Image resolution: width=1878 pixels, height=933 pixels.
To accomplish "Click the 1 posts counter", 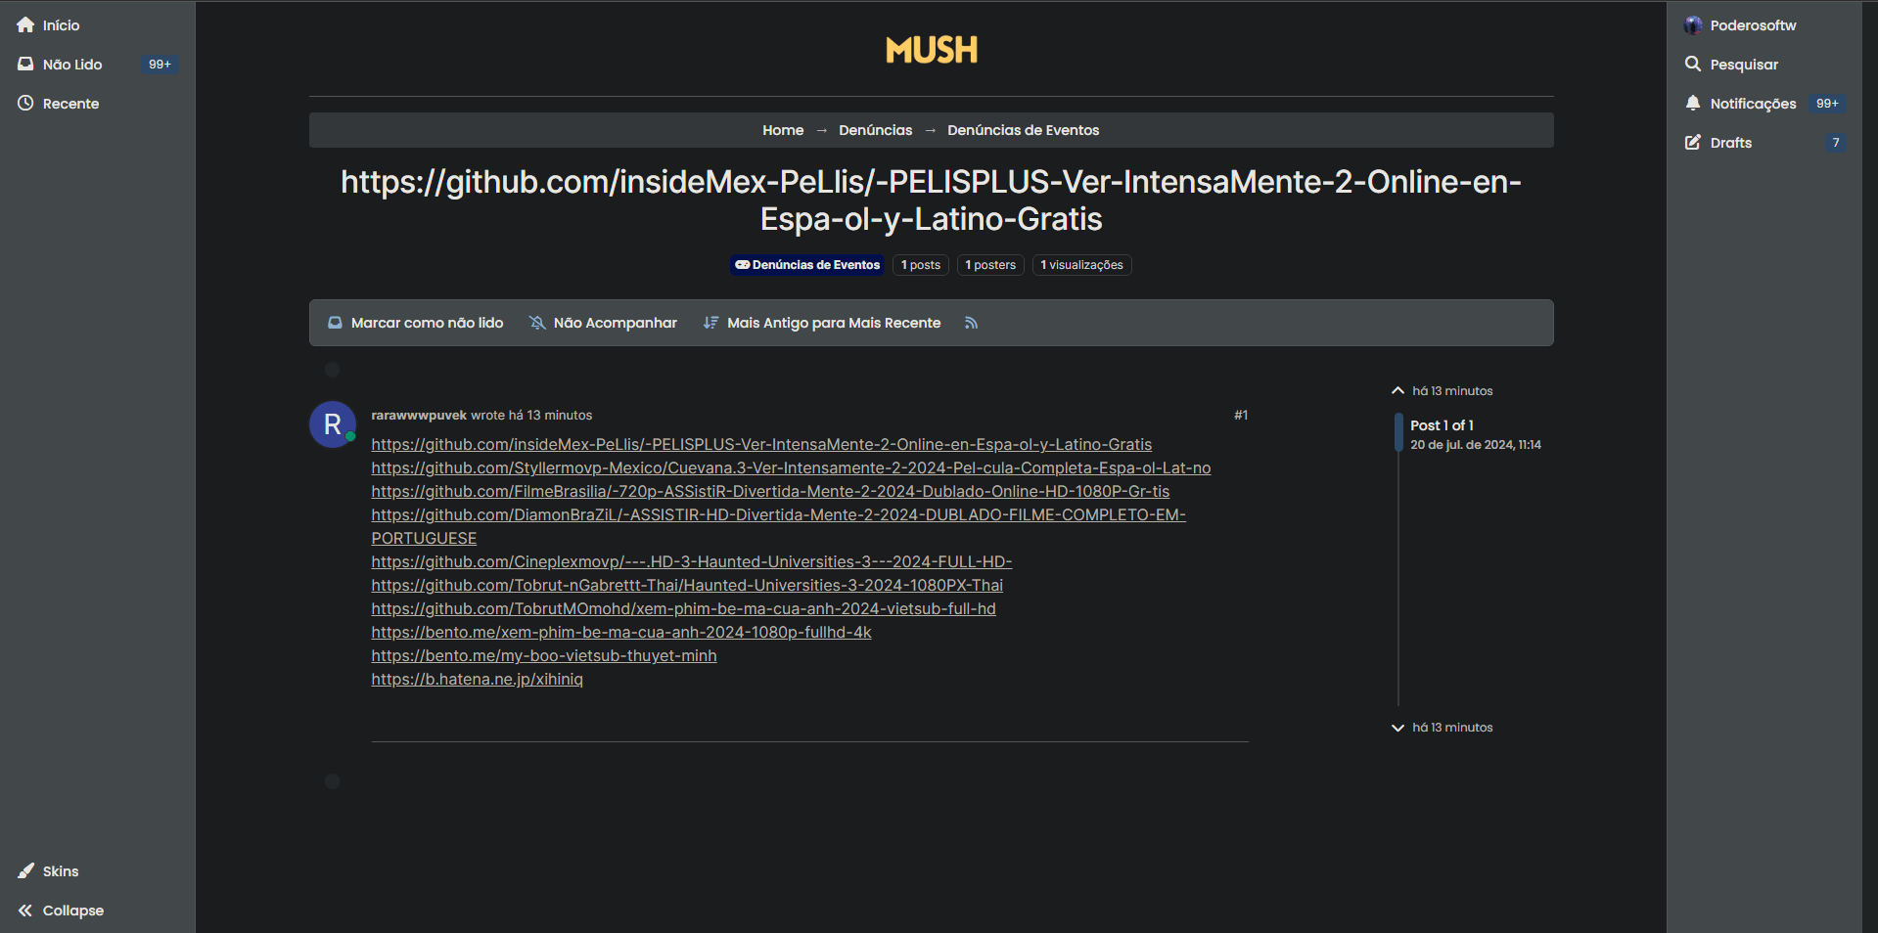I will click(921, 265).
